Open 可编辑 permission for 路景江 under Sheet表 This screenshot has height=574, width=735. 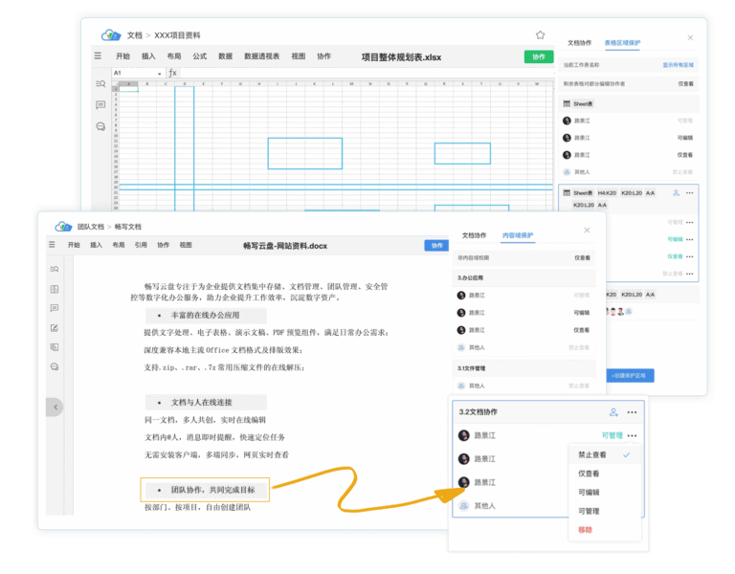pyautogui.click(x=685, y=138)
